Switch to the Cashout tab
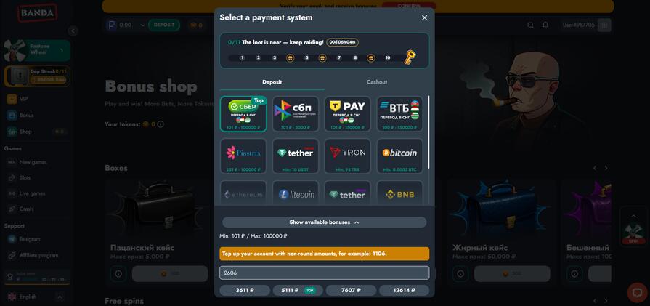The width and height of the screenshot is (650, 306). pos(377,82)
